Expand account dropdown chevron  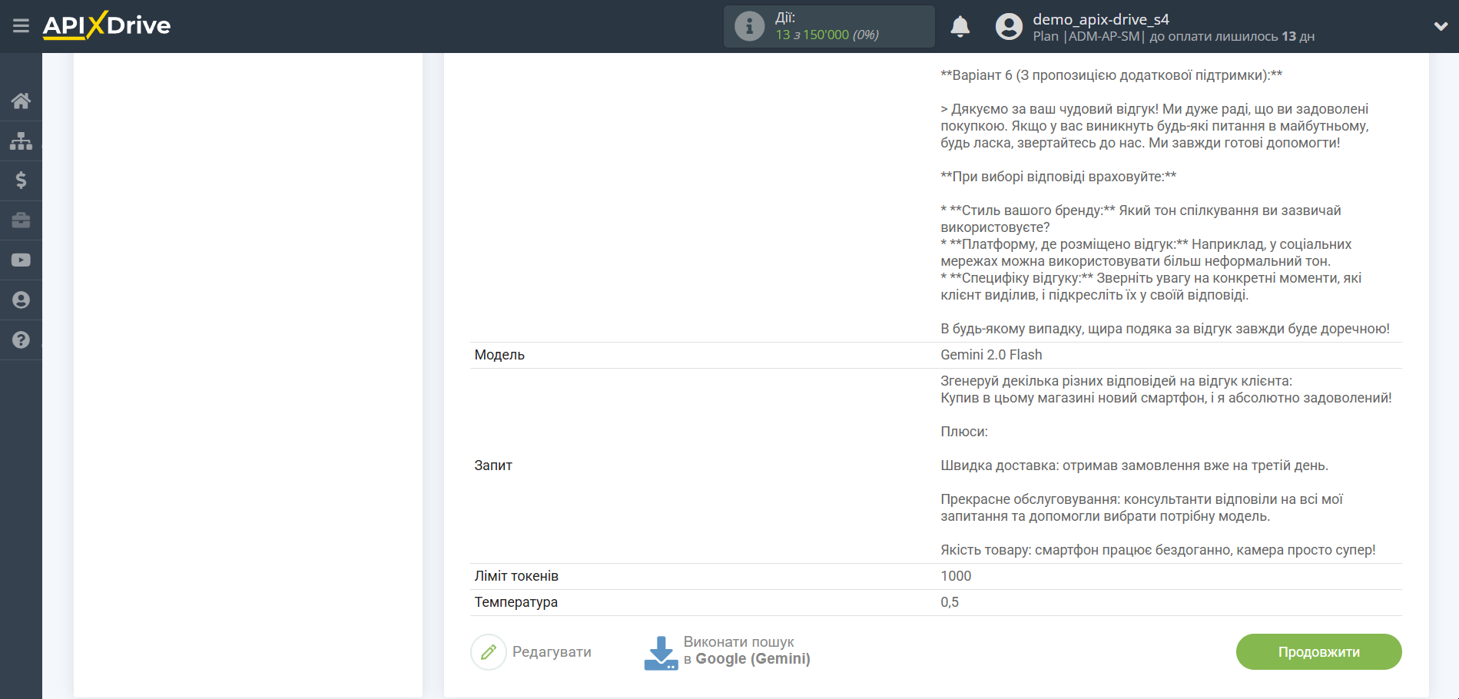pyautogui.click(x=1441, y=26)
